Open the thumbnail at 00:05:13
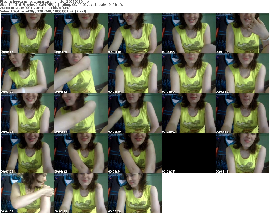This screenshot has height=213, width=270. click(81, 193)
